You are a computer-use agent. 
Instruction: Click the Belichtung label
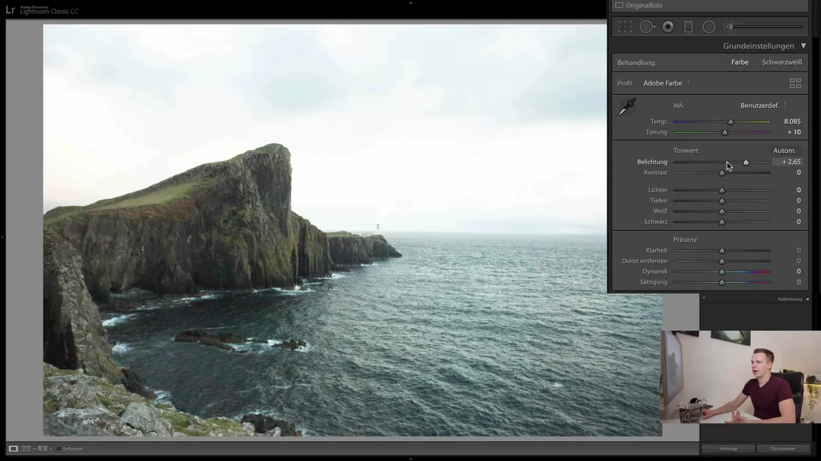point(652,162)
